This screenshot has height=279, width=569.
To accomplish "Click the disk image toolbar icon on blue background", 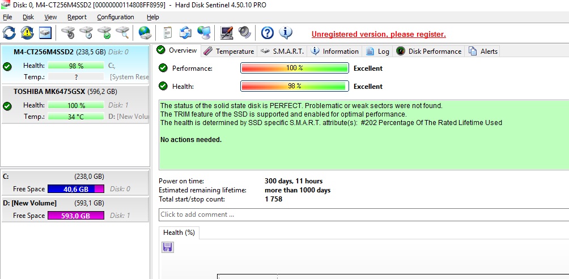I will 45,33.
